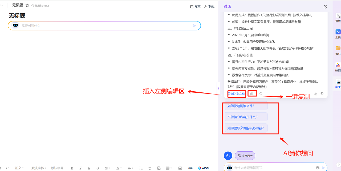Select 助手 assistant in right sidebar
The width and height of the screenshot is (341, 171).
[x=338, y=84]
